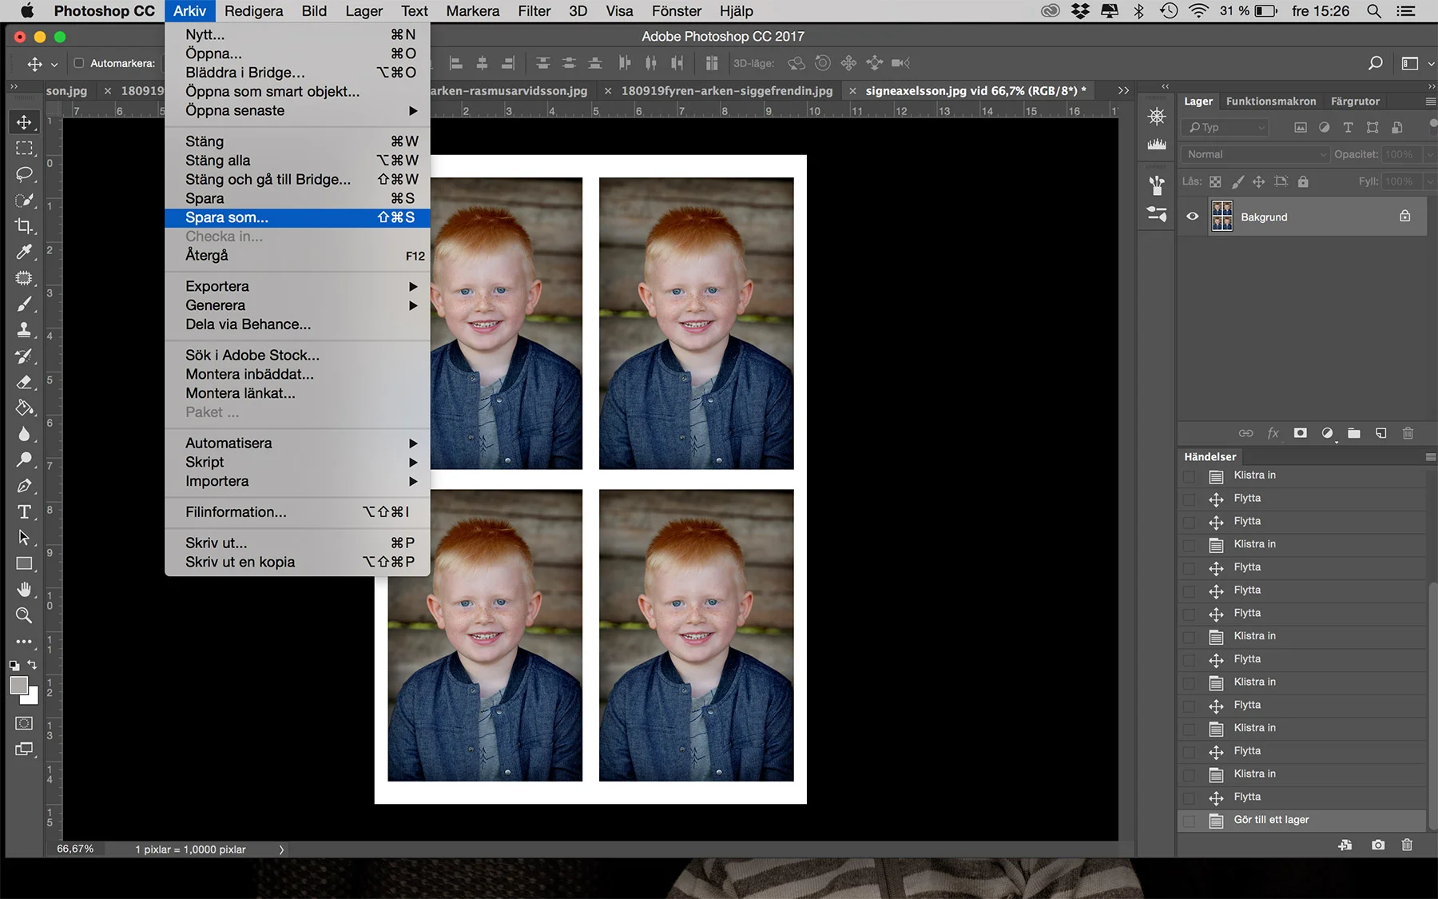The width and height of the screenshot is (1438, 899).
Task: Choose the Hand tool
Action: [x=24, y=590]
